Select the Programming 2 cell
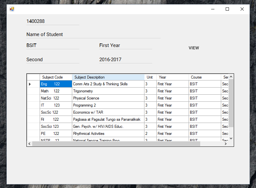This screenshot has height=188, width=256. click(x=108, y=105)
